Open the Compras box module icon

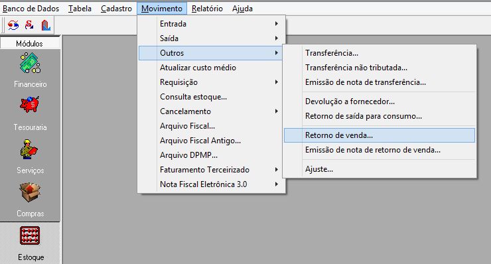30,192
